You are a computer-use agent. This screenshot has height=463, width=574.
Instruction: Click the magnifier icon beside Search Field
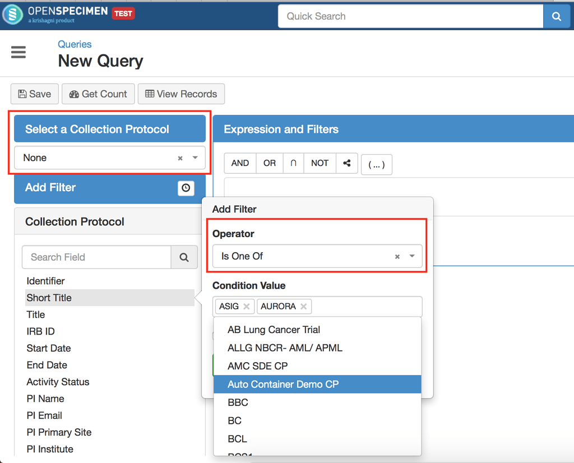[185, 257]
